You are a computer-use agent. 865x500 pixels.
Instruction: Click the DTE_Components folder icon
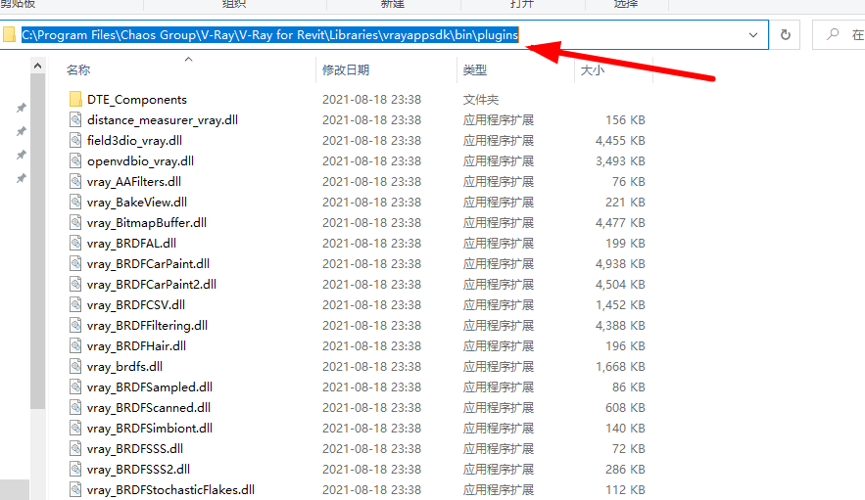76,99
